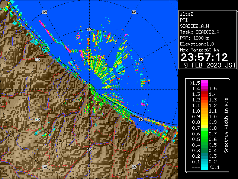Click the '60' ring label in the northeast
The image size is (238, 179).
(134, 12)
